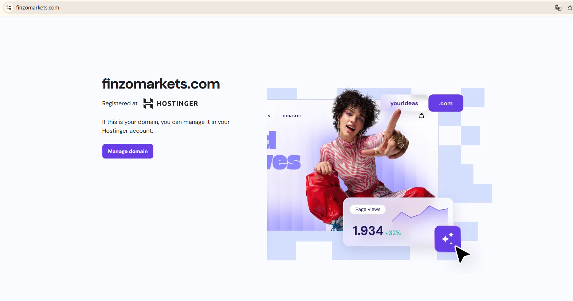Click the CONTACT menu item in illustration
This screenshot has height=301, width=573.
[x=293, y=116]
